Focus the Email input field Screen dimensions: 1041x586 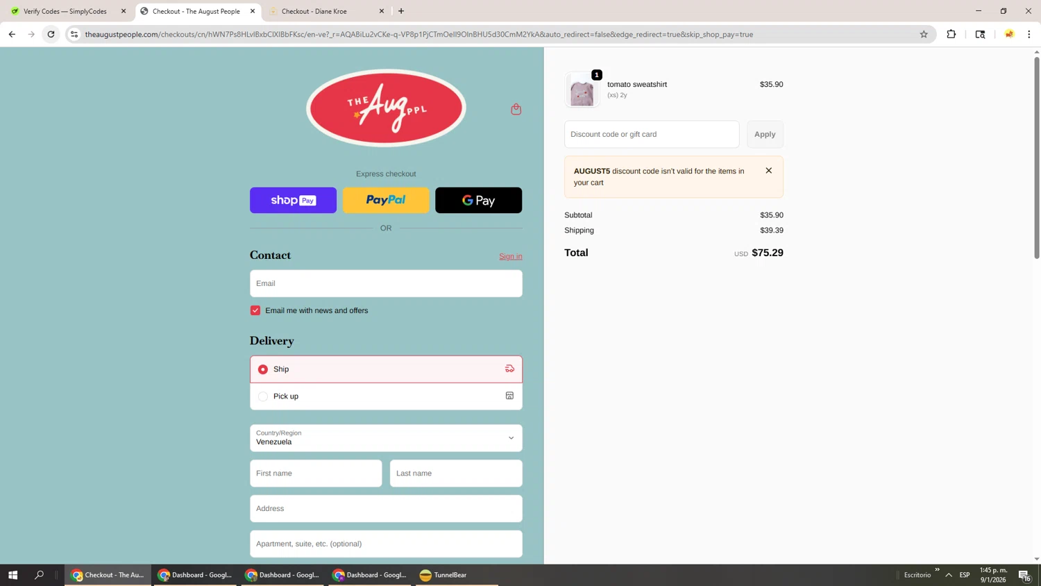point(386,283)
